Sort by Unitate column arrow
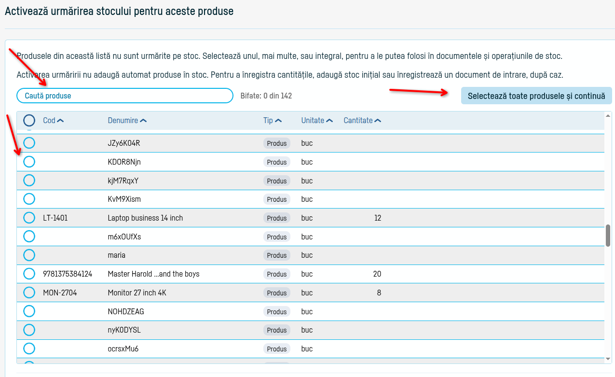The image size is (615, 377). click(x=329, y=121)
